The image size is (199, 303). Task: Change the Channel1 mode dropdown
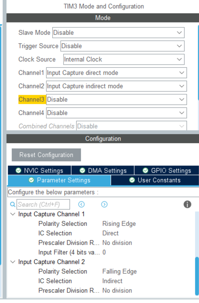point(116,73)
